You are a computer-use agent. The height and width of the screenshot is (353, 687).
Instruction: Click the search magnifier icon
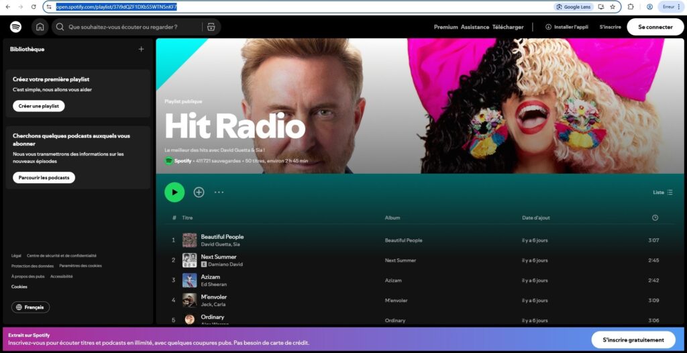click(x=60, y=27)
